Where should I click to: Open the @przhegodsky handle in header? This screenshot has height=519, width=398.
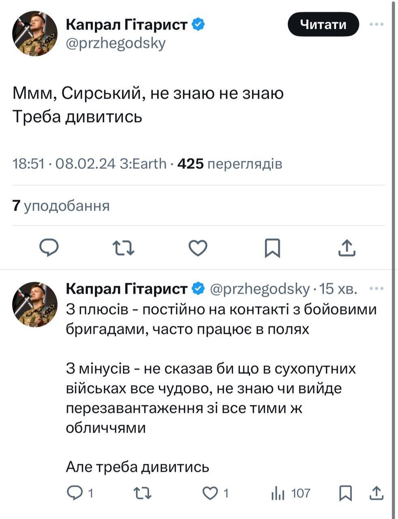(116, 43)
